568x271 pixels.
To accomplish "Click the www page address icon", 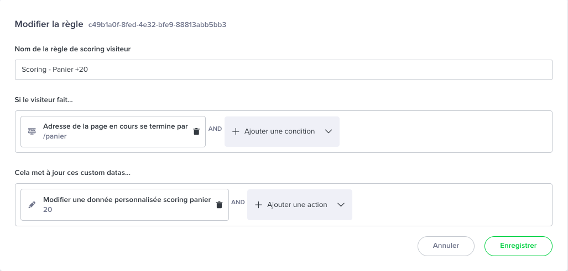I will (32, 131).
